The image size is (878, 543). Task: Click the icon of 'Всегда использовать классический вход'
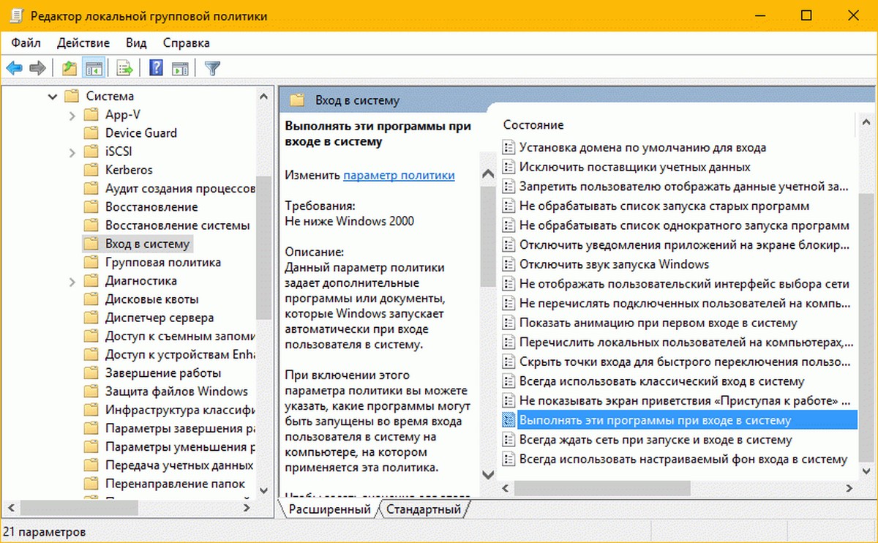[x=509, y=381]
